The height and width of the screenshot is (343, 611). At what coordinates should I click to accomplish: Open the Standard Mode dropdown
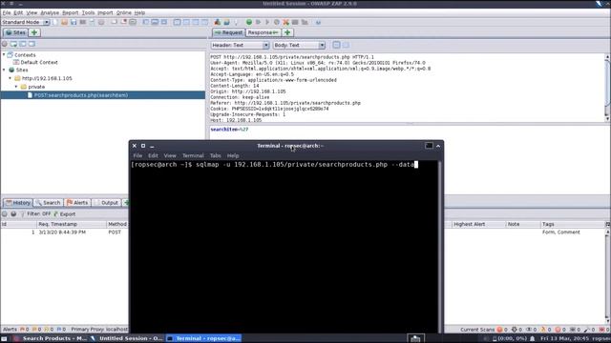[x=26, y=22]
